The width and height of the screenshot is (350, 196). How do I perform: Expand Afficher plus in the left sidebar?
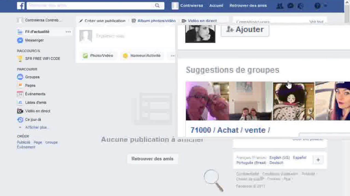(x=36, y=127)
